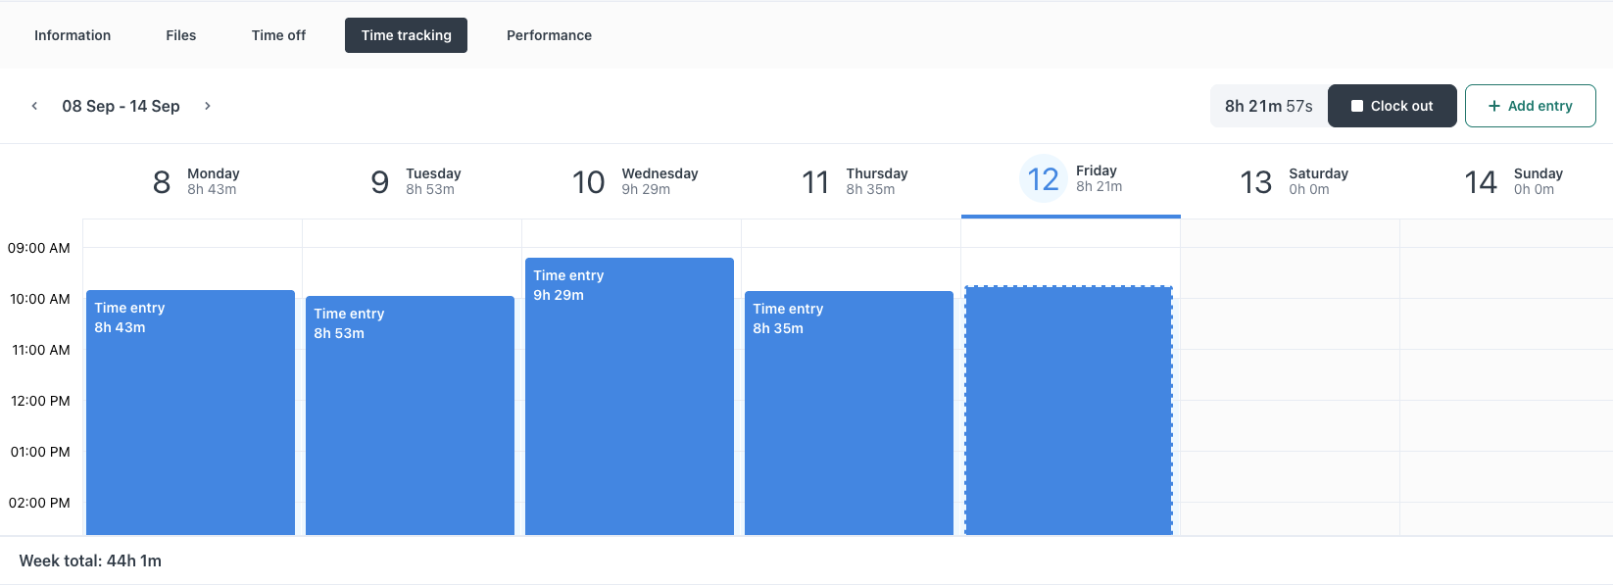Click the Monday 8 day header
Image resolution: width=1613 pixels, height=585 pixels.
[195, 181]
